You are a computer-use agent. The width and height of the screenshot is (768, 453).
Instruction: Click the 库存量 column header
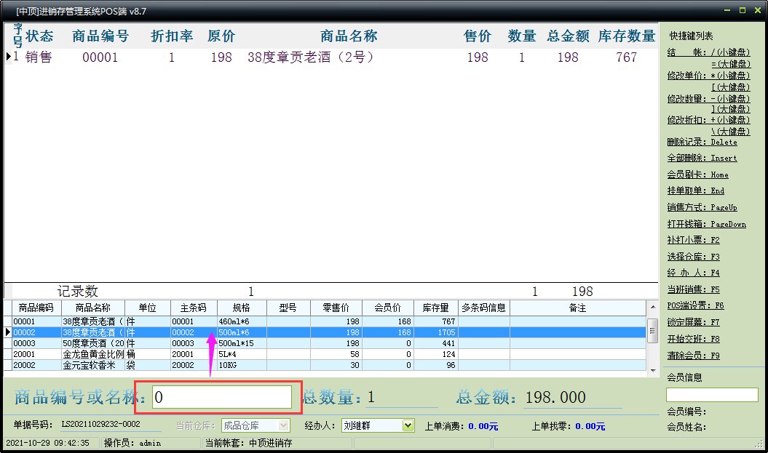click(435, 308)
